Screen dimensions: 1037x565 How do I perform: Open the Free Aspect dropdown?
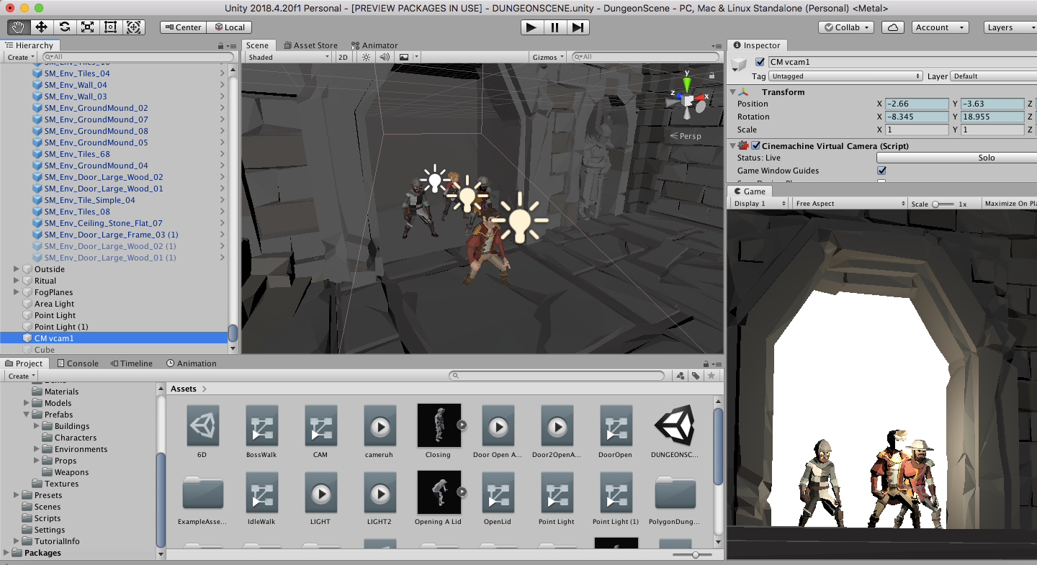click(849, 204)
